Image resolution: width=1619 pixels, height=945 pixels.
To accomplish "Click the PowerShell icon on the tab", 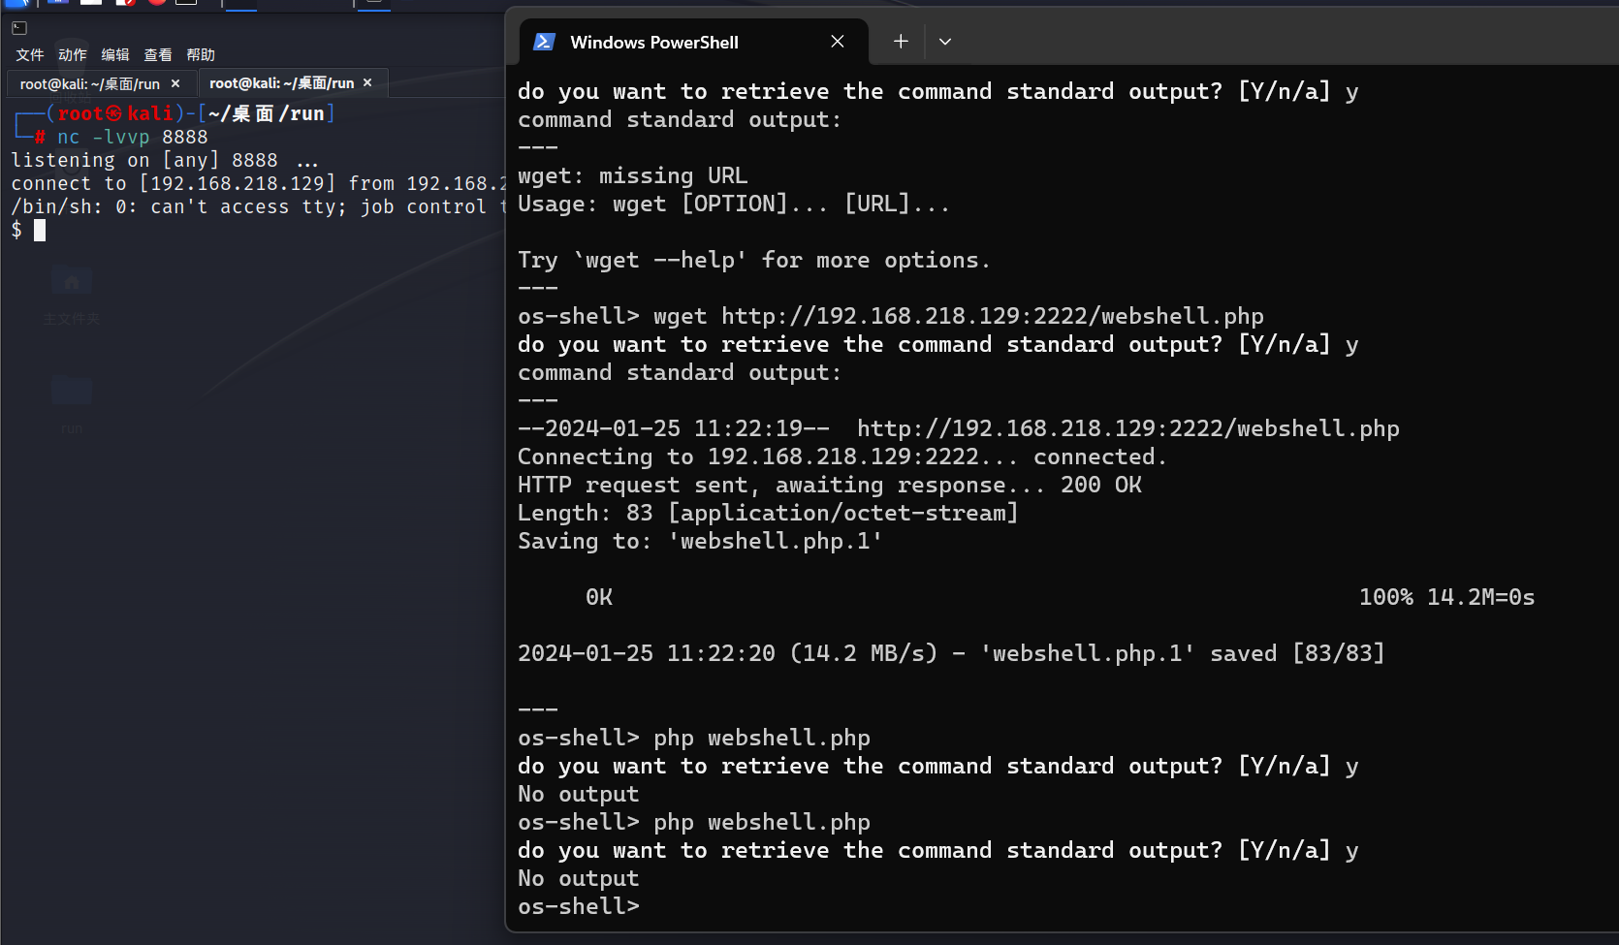I will 544,42.
